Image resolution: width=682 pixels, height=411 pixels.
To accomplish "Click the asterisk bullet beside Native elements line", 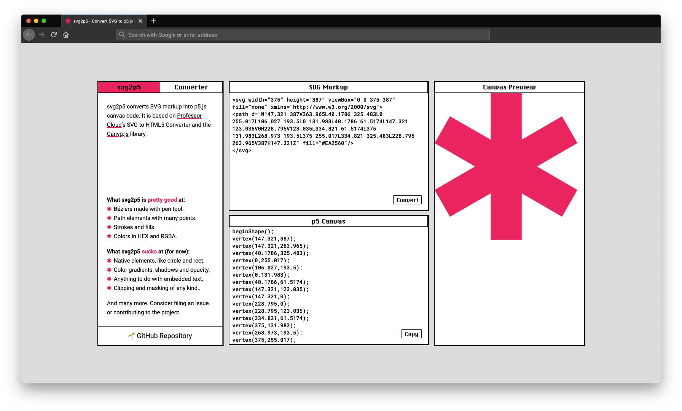I will tap(109, 261).
